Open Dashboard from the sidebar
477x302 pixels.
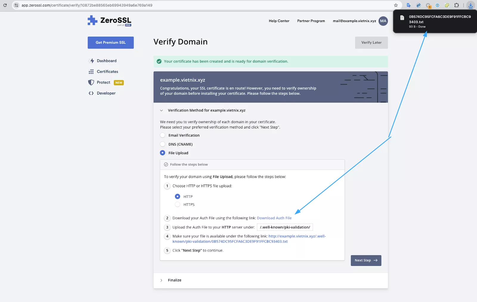[106, 61]
